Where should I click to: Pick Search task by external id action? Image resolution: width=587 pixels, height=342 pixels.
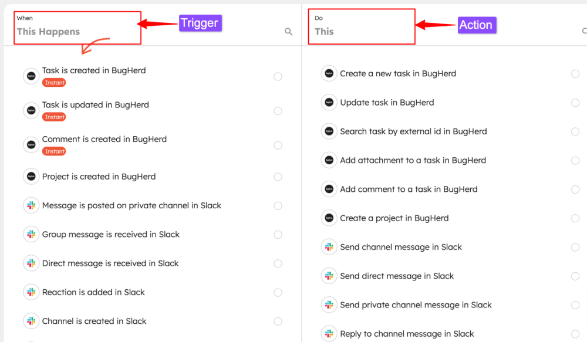click(413, 131)
